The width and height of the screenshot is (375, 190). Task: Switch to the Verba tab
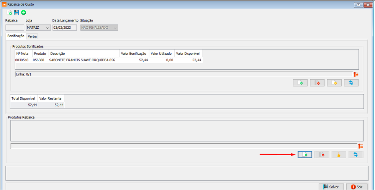32,36
